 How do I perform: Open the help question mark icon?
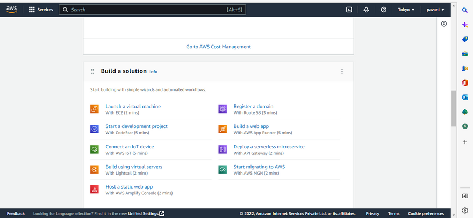(x=383, y=10)
